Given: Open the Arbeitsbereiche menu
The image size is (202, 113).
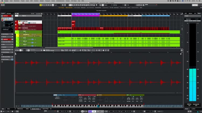Looking at the screenshot, I should [60, 1].
